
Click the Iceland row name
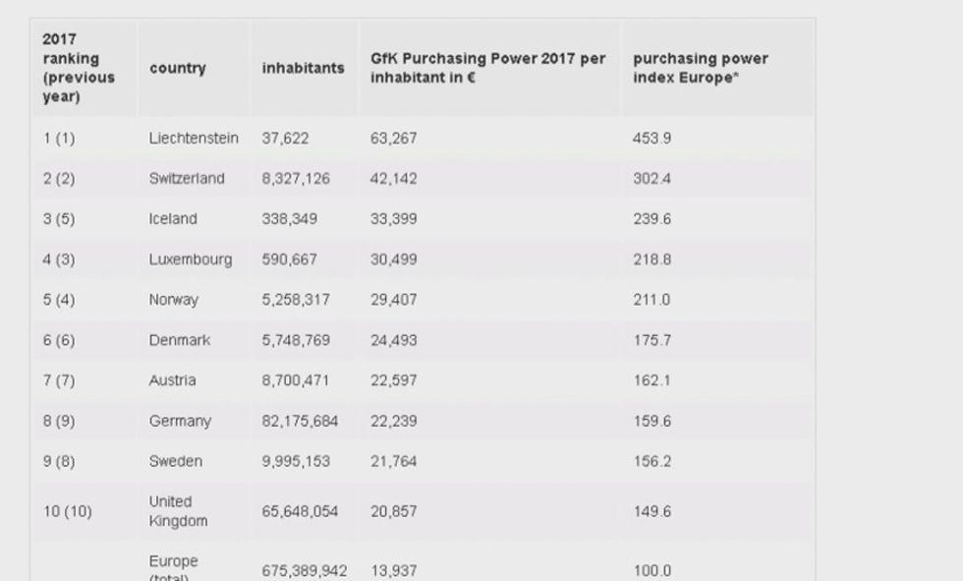173,219
